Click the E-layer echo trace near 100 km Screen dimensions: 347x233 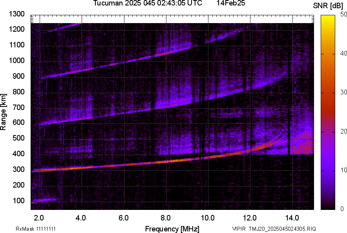point(44,200)
